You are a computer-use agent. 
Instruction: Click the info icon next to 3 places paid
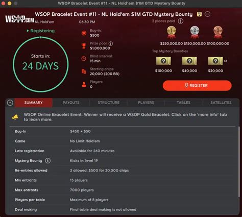[181, 21]
